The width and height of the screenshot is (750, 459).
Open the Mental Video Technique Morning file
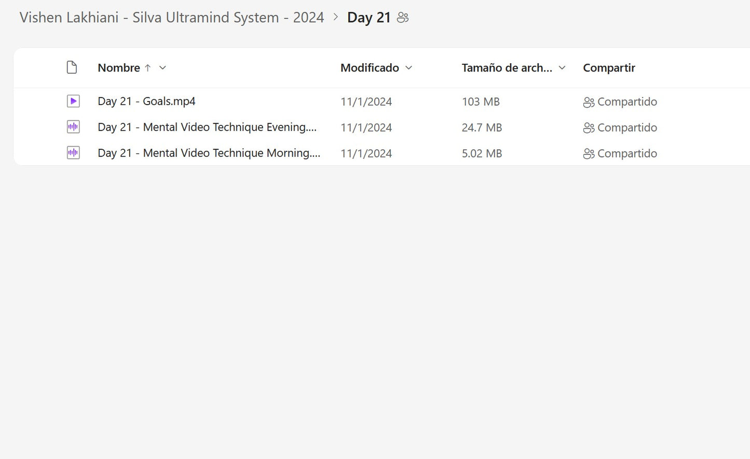(209, 153)
